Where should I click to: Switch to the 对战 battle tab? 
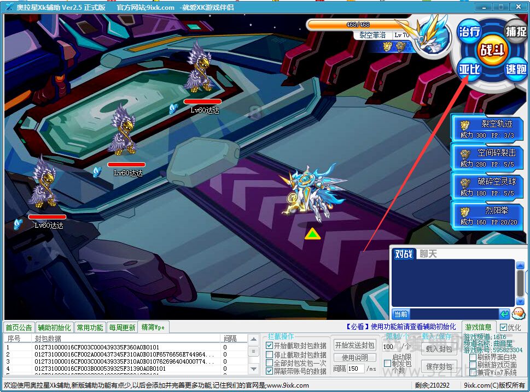[x=404, y=254]
